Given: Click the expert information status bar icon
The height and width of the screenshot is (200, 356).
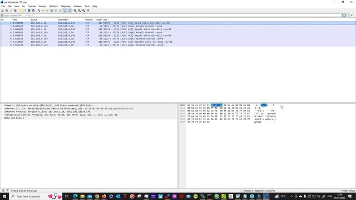Looking at the screenshot, I should click(x=3, y=191).
